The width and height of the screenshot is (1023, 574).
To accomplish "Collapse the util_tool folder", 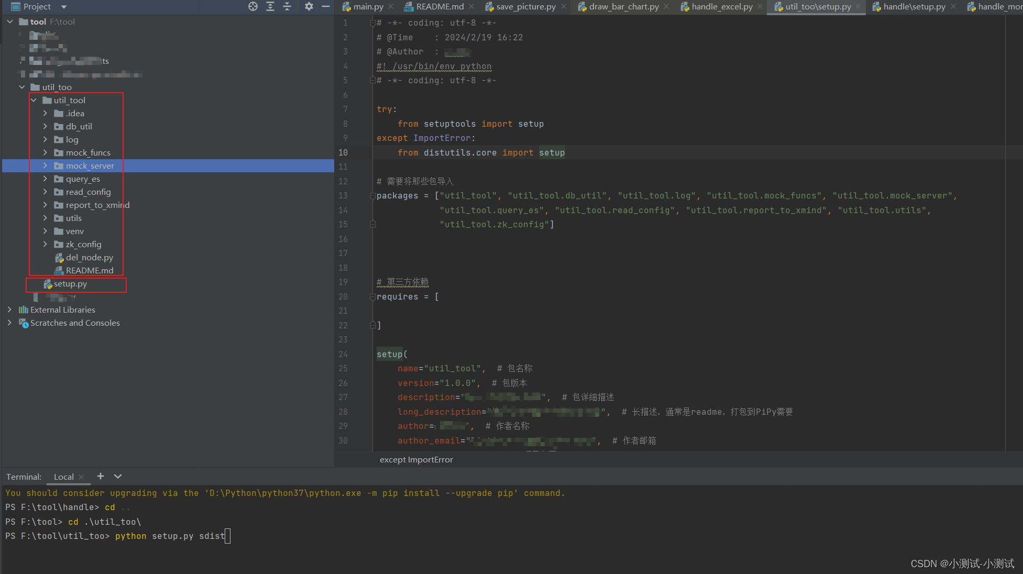I will pyautogui.click(x=34, y=100).
